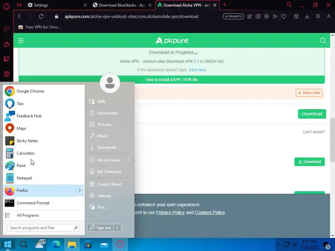Open extensions cube icon
The height and width of the screenshot is (251, 335).
(296, 16)
